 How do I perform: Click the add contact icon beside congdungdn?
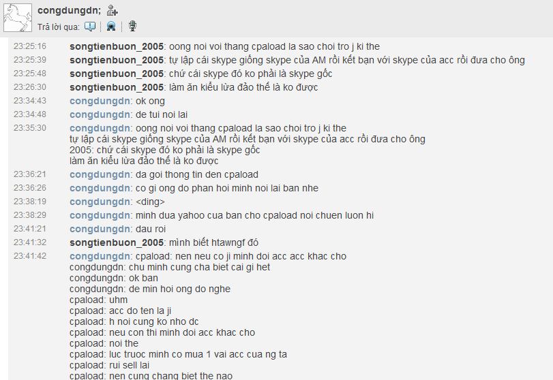pos(112,11)
